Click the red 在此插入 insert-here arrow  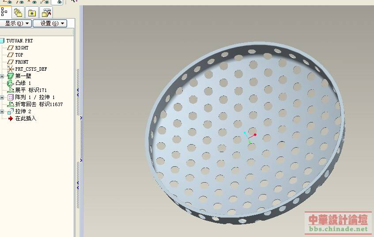[x=10, y=119]
